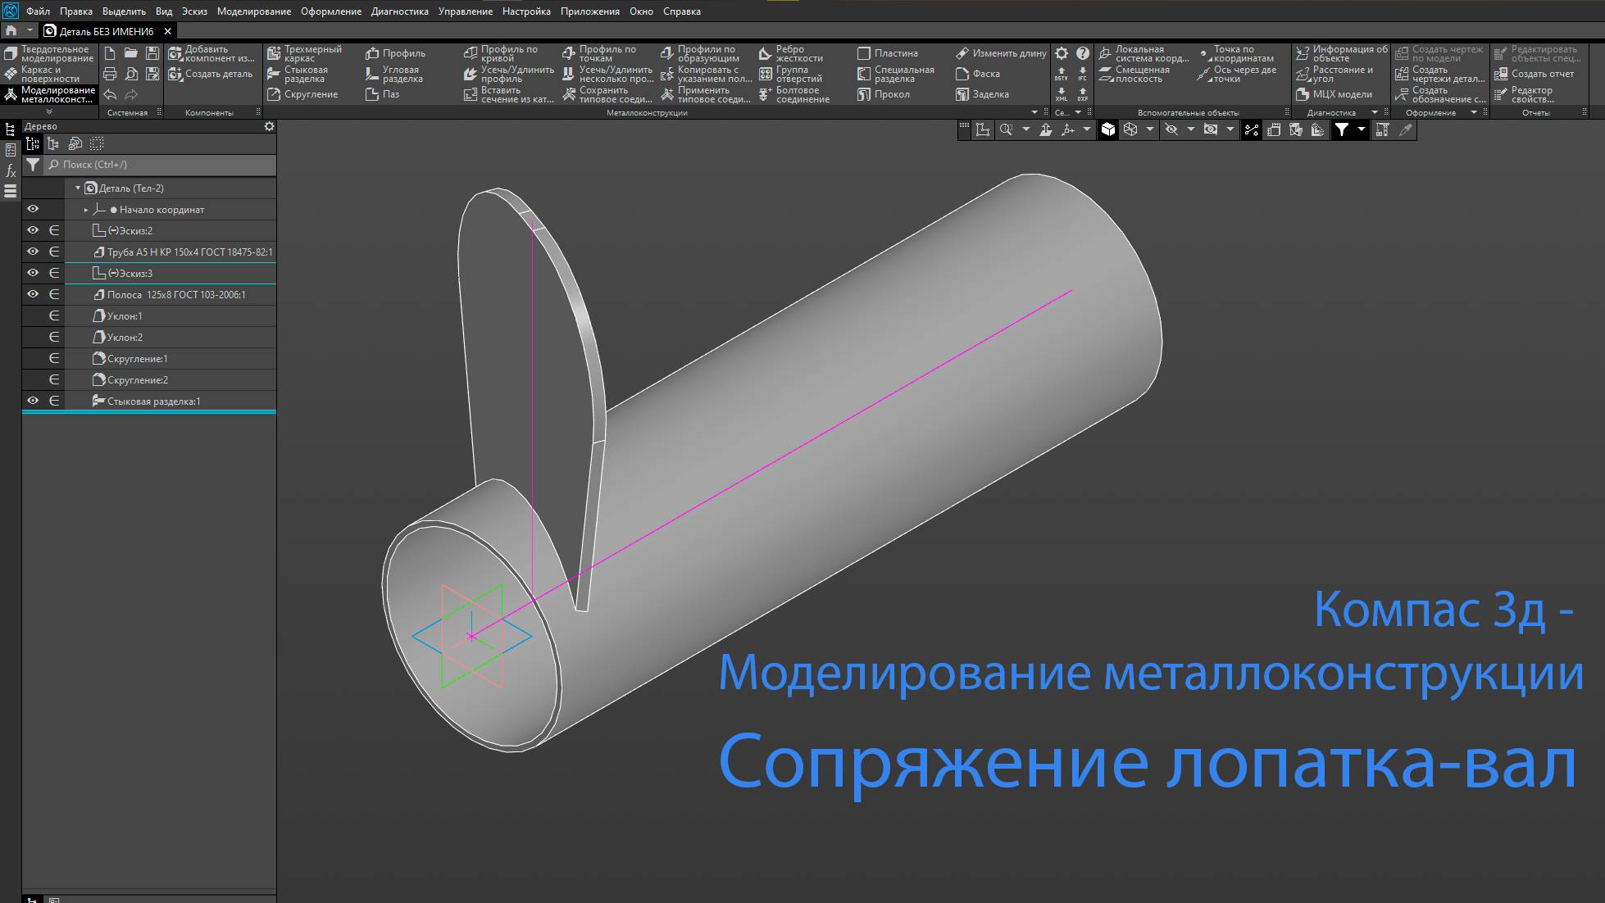
Task: Hide Труба А5 Н КР 150х4 item
Action: click(33, 252)
